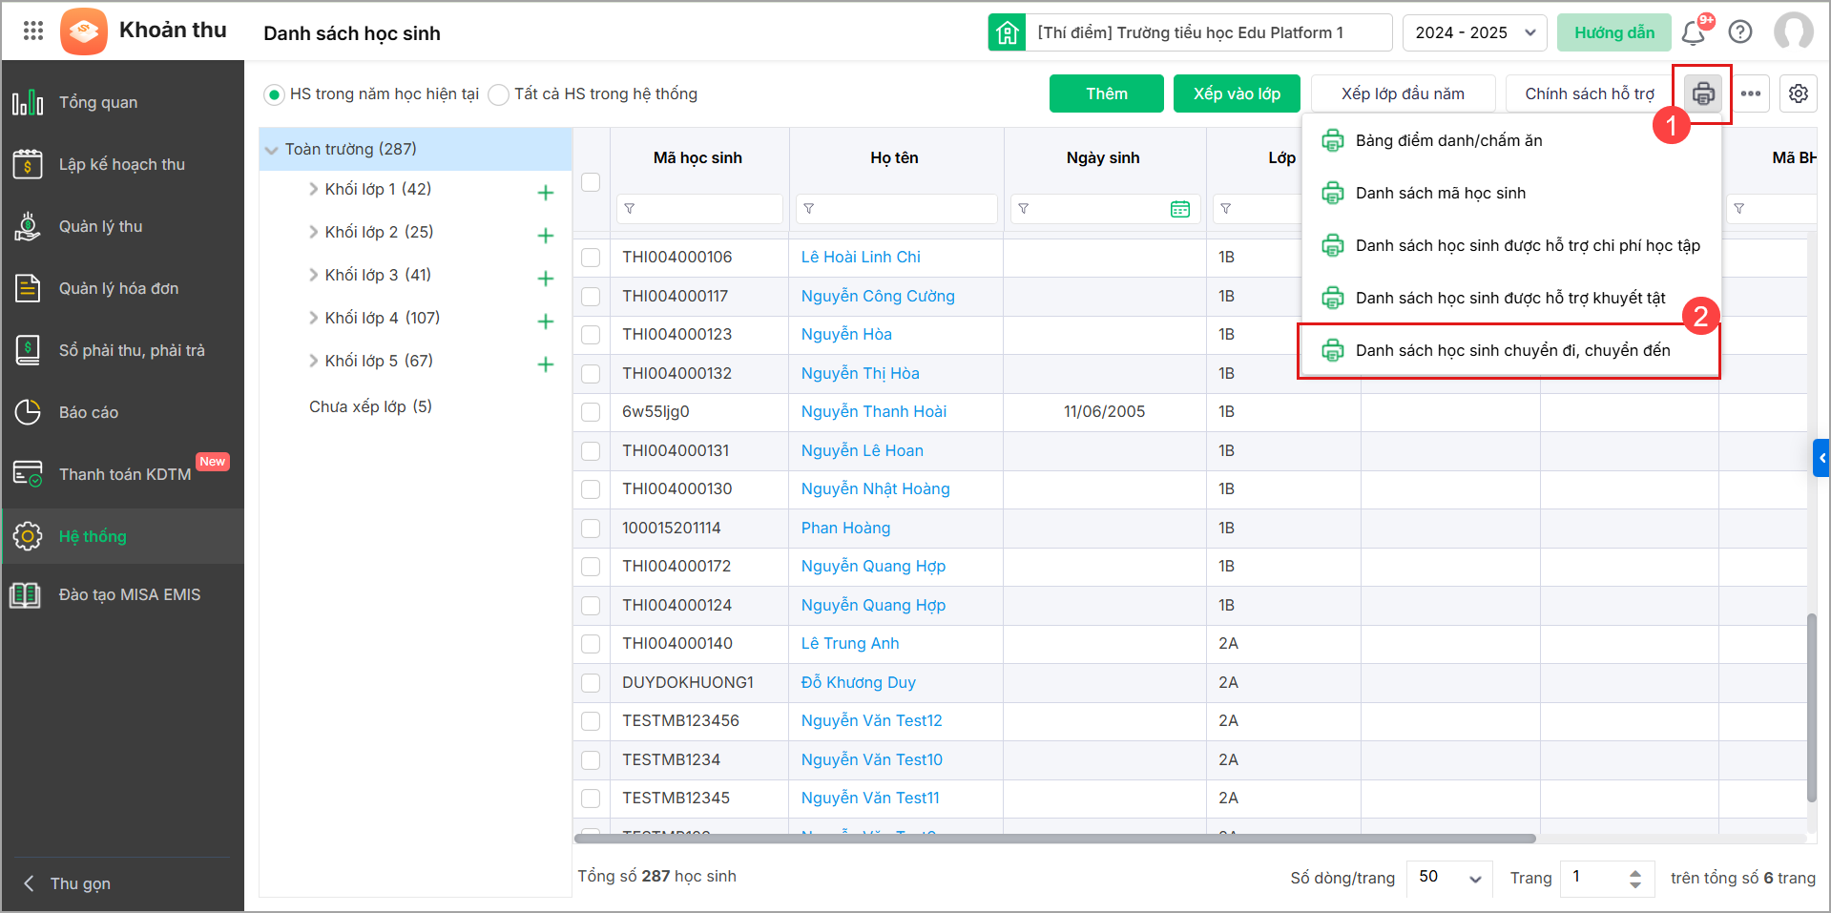Open the apps grid launcher
Screen dimensions: 1831x913
point(33,31)
